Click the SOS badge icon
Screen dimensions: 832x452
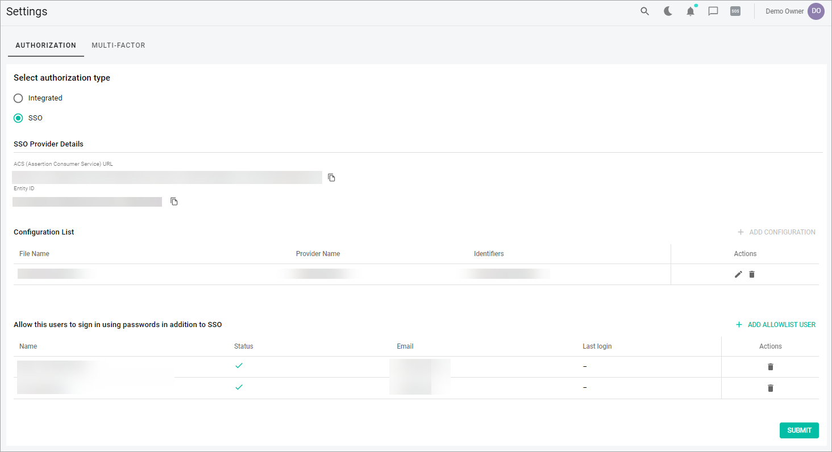(x=735, y=11)
